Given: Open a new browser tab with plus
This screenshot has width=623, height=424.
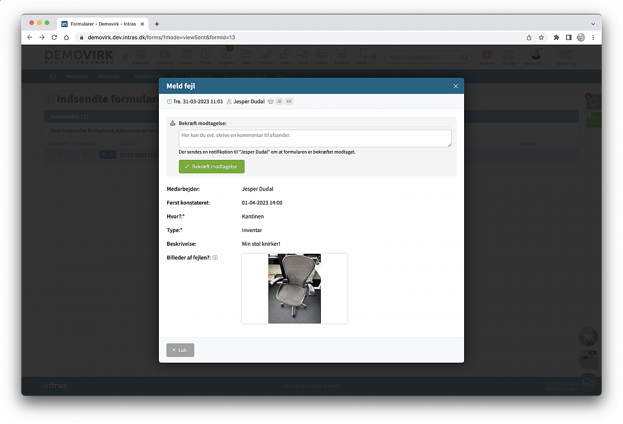Looking at the screenshot, I should (157, 24).
